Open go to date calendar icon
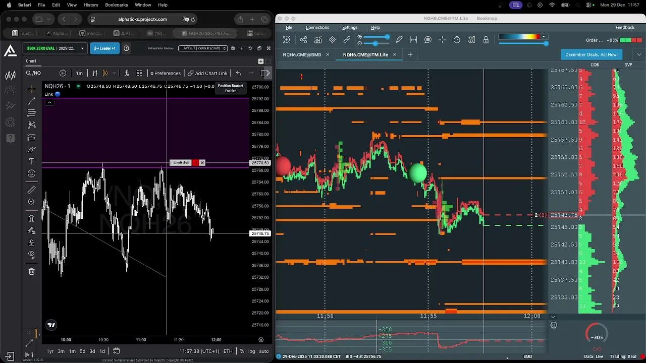The image size is (646, 363). pos(116,351)
